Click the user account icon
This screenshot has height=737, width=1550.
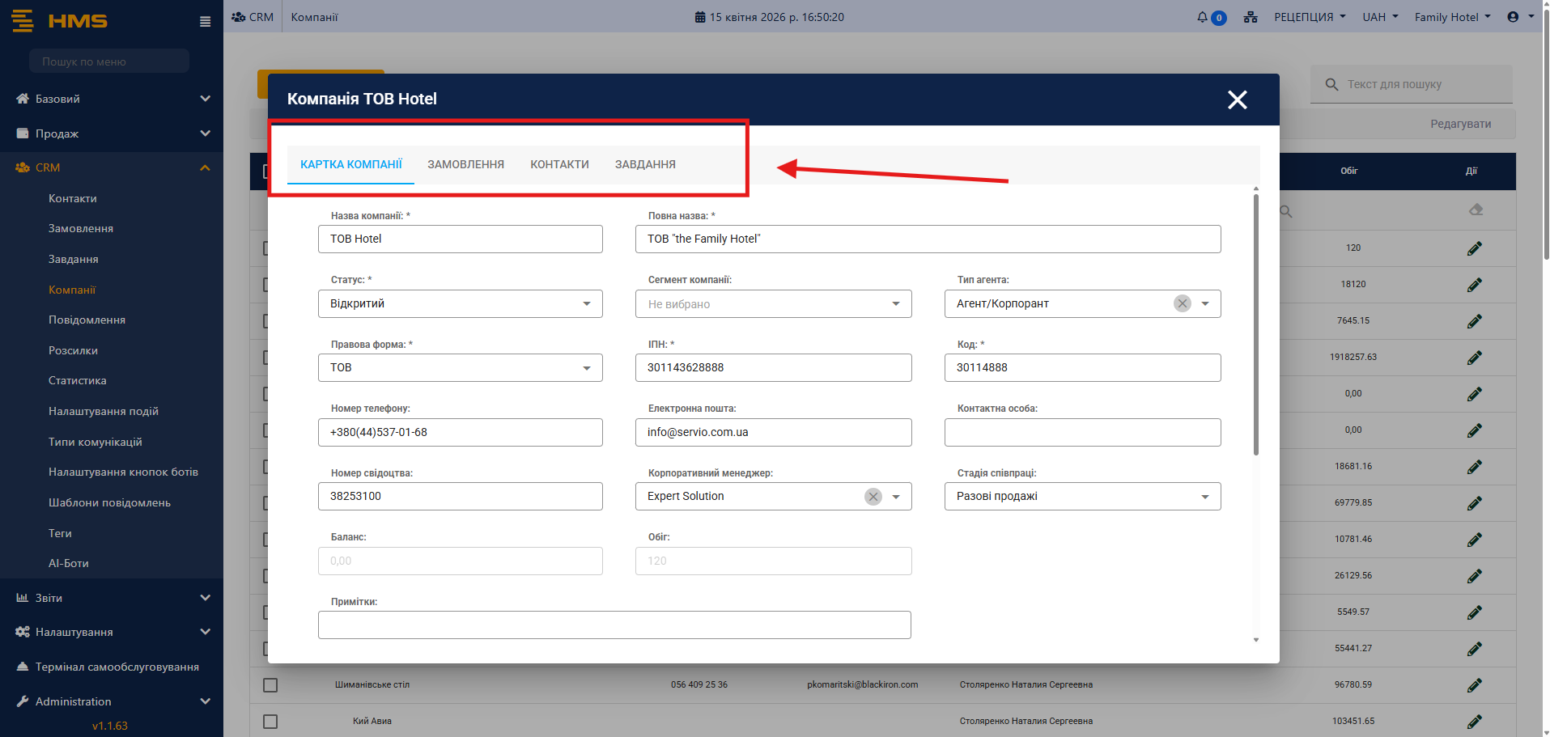1513,17
